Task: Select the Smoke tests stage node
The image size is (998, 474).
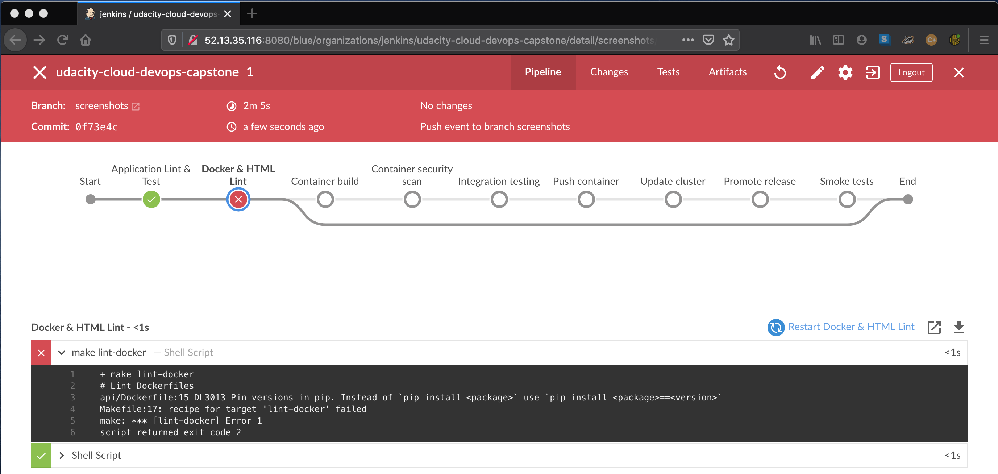Action: coord(847,200)
